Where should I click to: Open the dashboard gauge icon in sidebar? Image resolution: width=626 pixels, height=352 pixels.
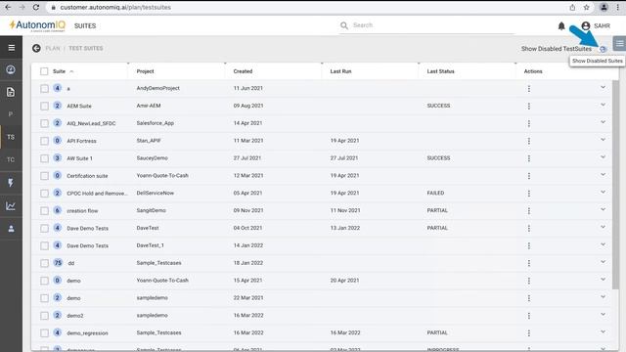click(11, 69)
